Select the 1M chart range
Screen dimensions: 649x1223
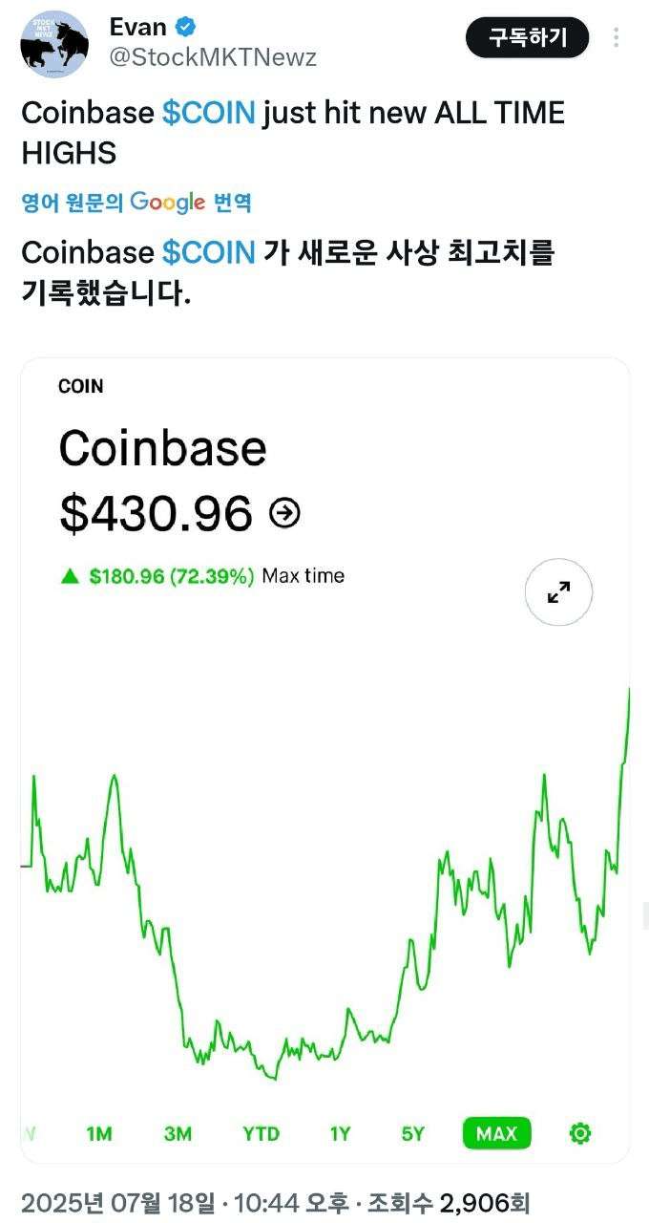click(99, 1133)
